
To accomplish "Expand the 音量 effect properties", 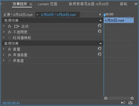I will tap(4, 49).
